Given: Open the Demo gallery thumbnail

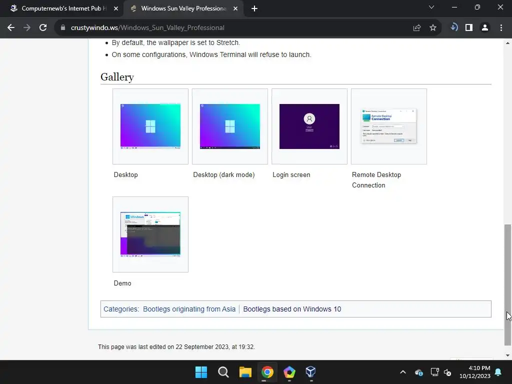Looking at the screenshot, I should coord(150,234).
